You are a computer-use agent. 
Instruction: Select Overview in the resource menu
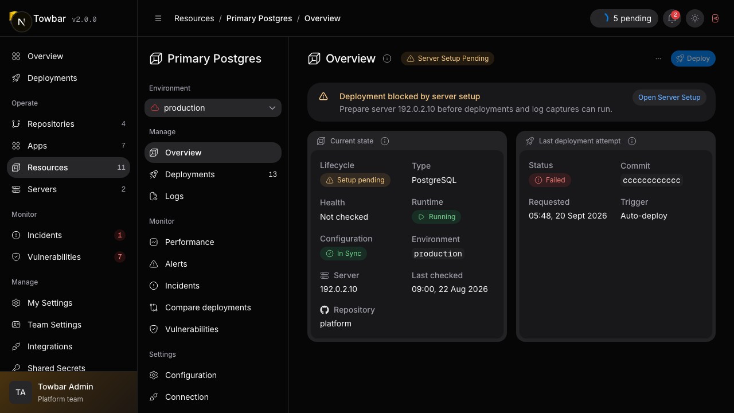point(213,153)
